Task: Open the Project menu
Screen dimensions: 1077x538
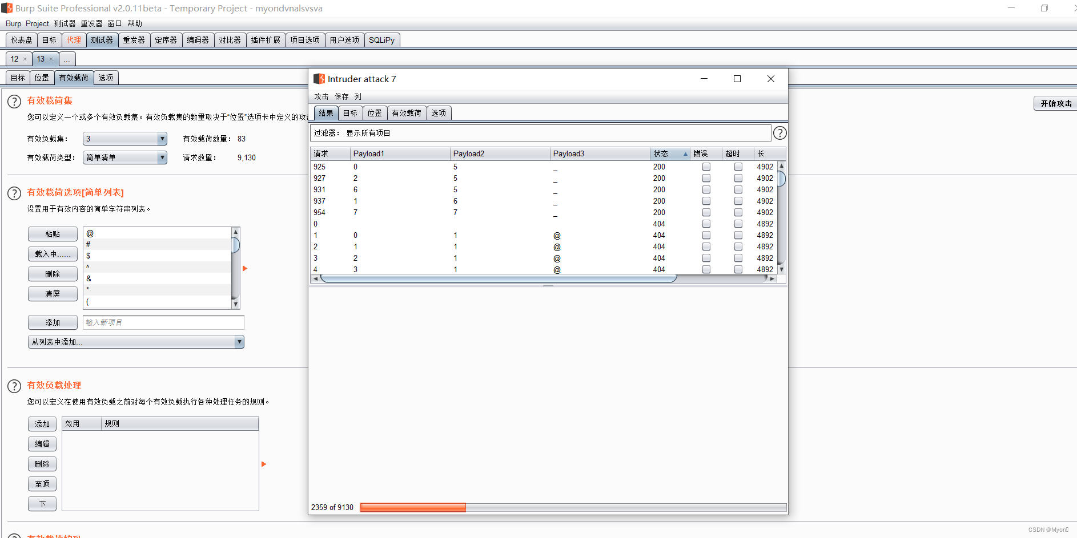Action: pos(37,23)
